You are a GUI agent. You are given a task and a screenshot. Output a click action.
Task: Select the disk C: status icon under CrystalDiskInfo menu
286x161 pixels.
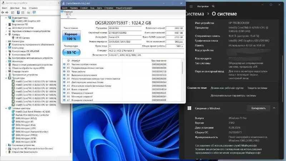(62, 11)
